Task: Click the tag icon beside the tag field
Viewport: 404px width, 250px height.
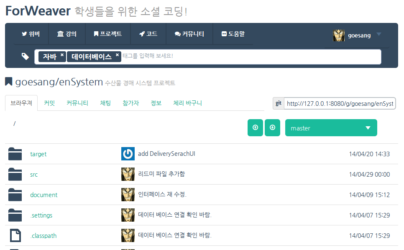Action: click(x=25, y=56)
